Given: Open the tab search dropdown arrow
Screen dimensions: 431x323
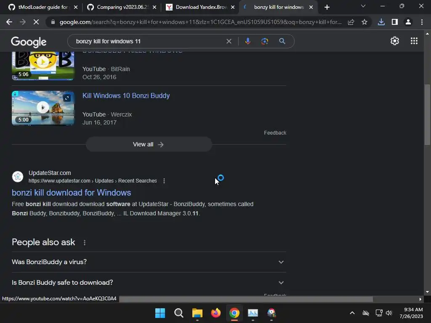Looking at the screenshot, I should (363, 6).
